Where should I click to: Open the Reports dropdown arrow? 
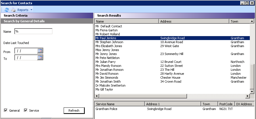tap(31, 10)
